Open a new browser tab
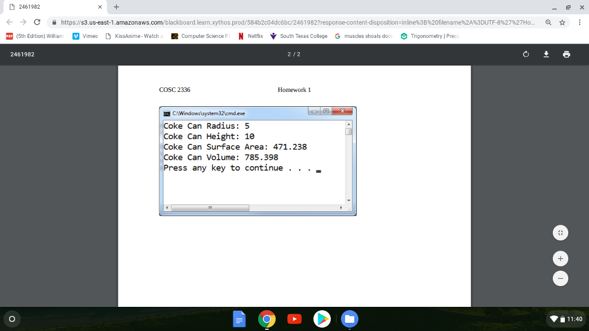The width and height of the screenshot is (589, 331). click(116, 7)
